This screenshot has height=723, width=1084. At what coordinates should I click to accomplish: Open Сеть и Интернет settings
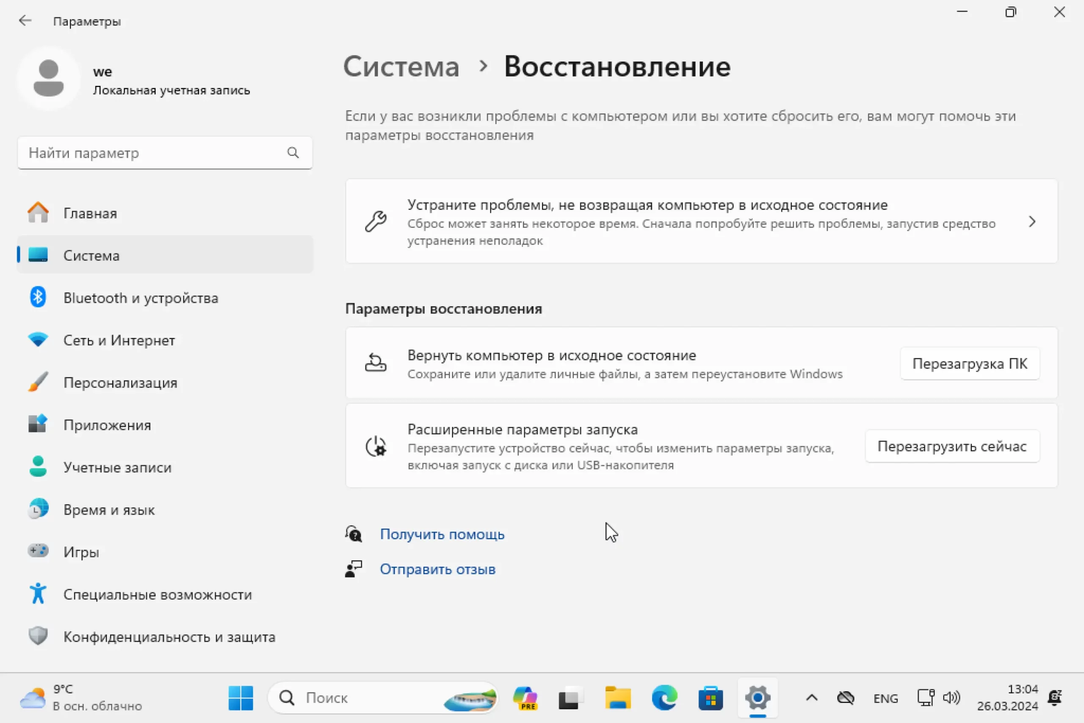pos(119,340)
